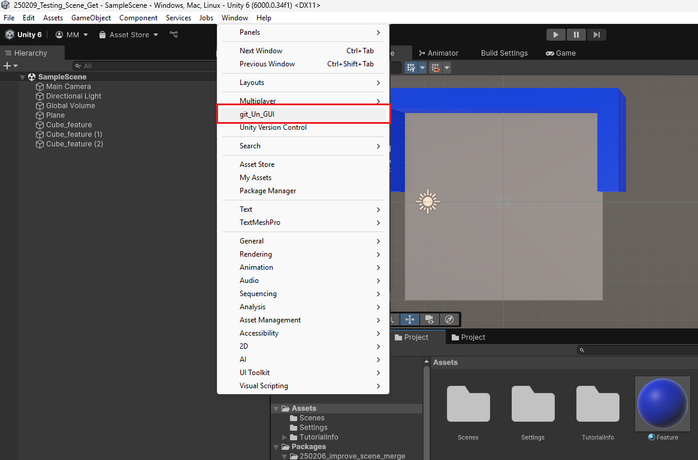Collapse the Packages foldout arrow
The width and height of the screenshot is (698, 460).
(276, 447)
